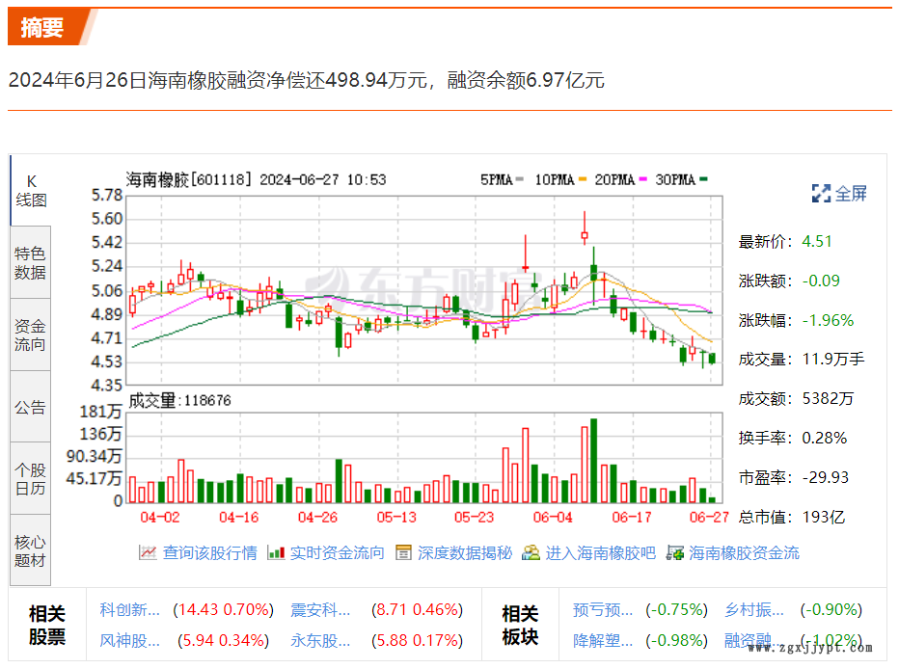Screen dimensions: 899x669
Task: Click the volume value 11.9万手
Action: click(833, 360)
